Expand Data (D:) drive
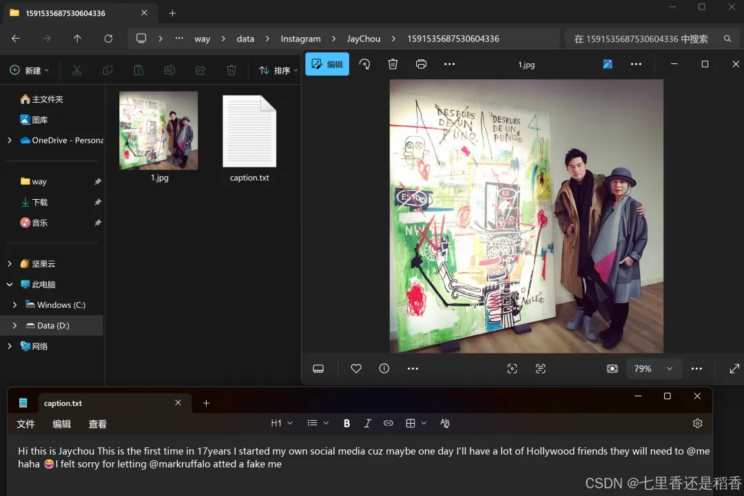The image size is (744, 496). pos(14,326)
